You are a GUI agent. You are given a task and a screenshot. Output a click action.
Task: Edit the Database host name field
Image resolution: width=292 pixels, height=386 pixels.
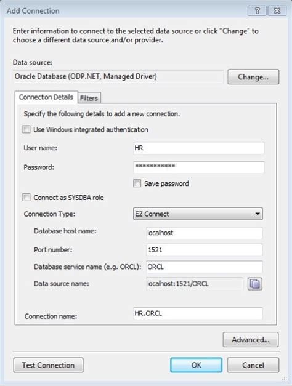point(205,233)
